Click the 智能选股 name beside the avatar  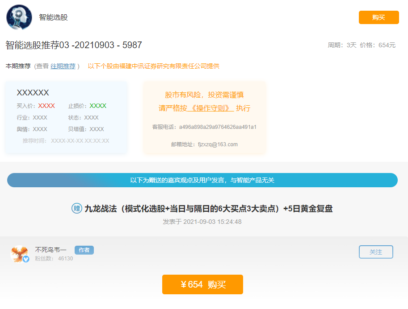tap(53, 17)
